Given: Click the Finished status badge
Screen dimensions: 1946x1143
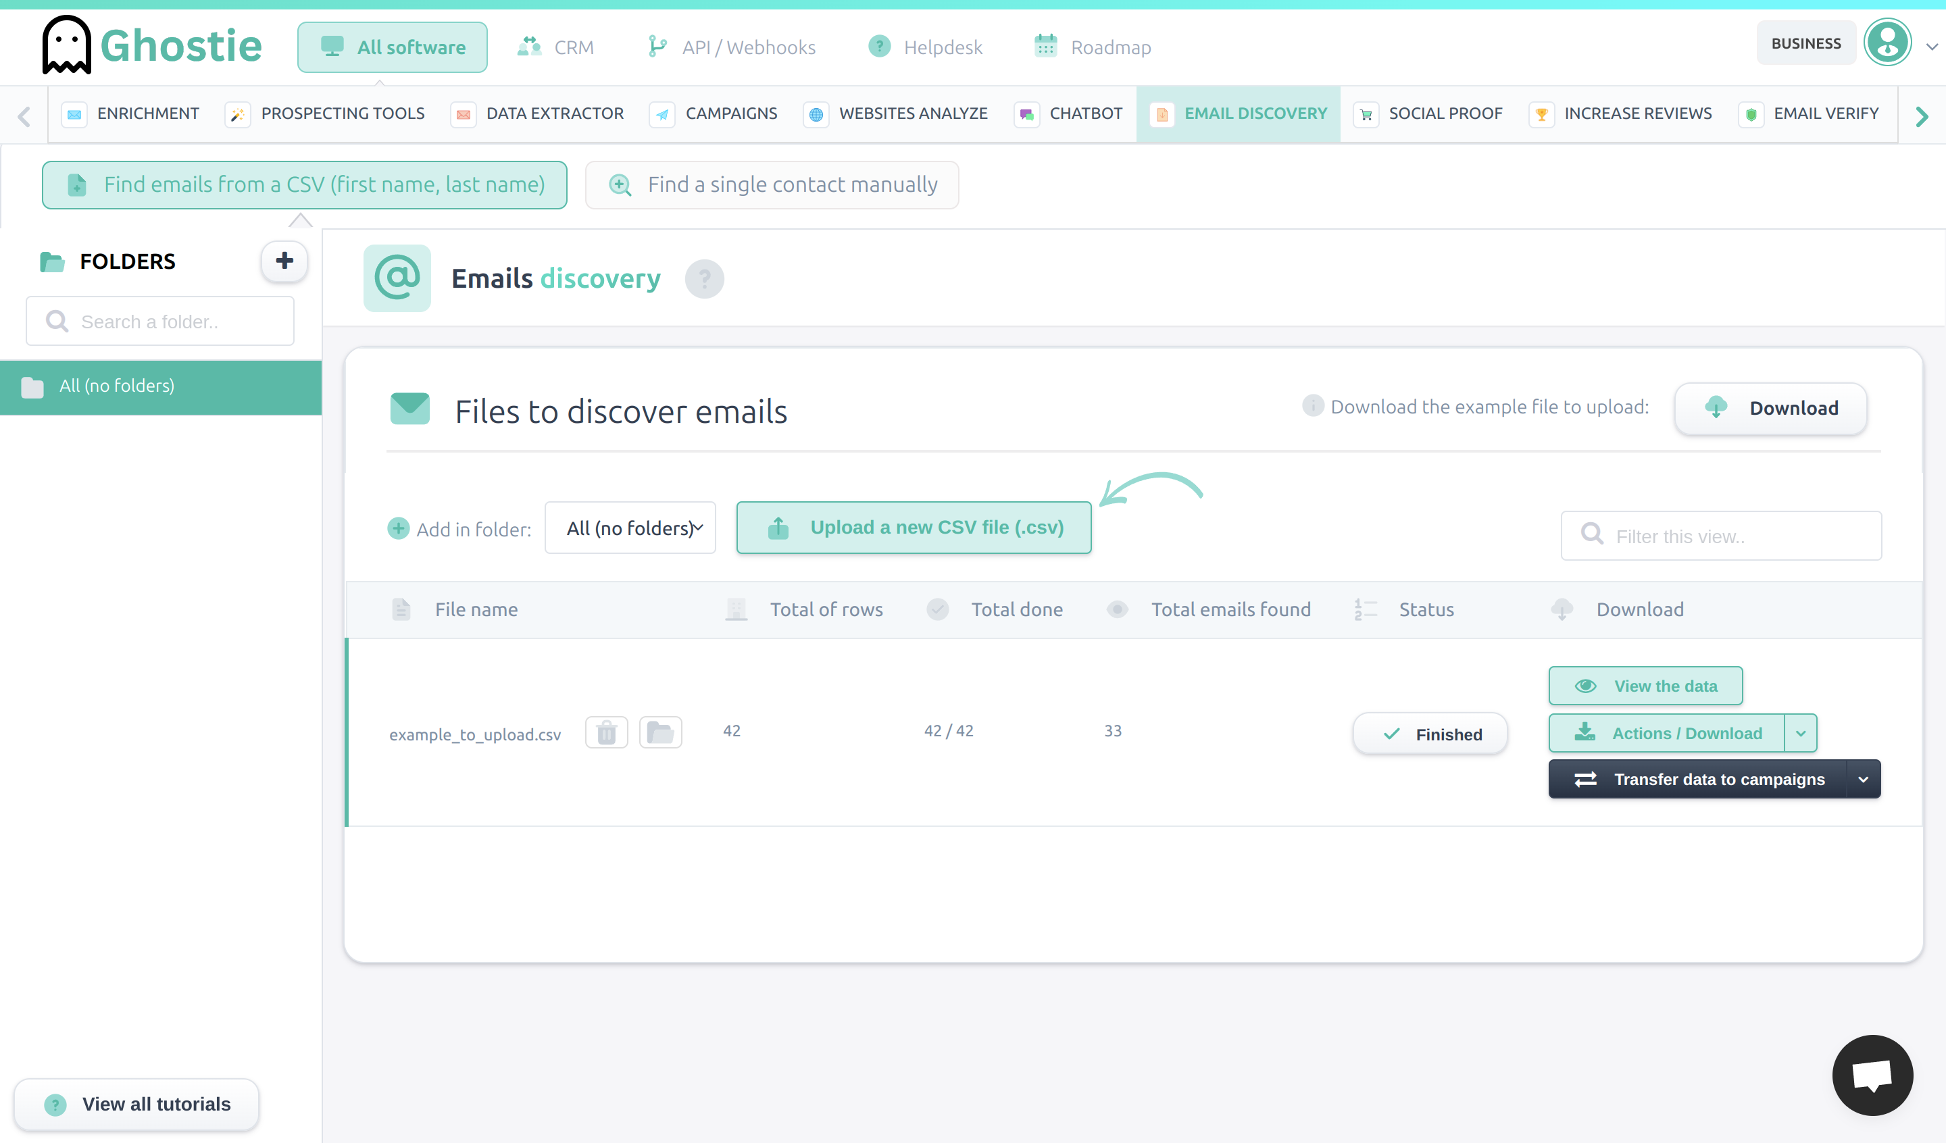Looking at the screenshot, I should tap(1430, 734).
